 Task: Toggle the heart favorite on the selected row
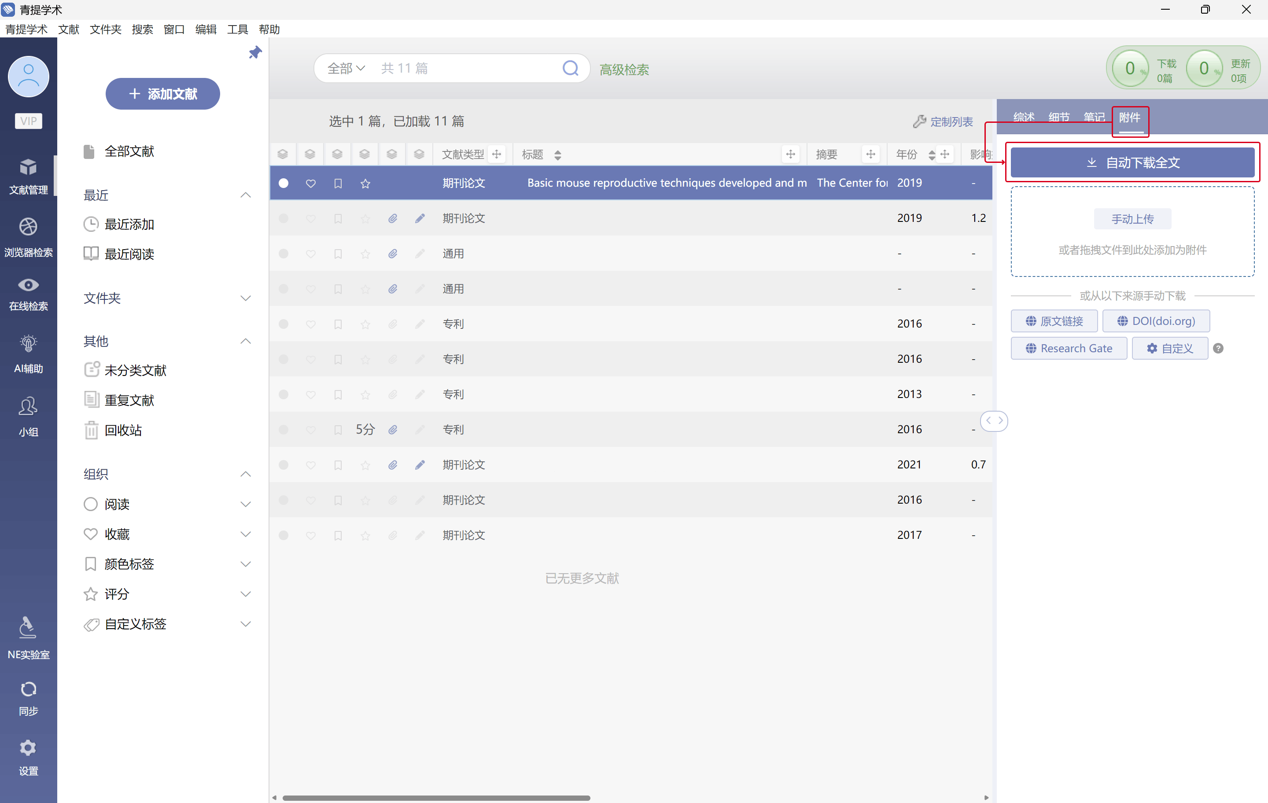tap(311, 183)
